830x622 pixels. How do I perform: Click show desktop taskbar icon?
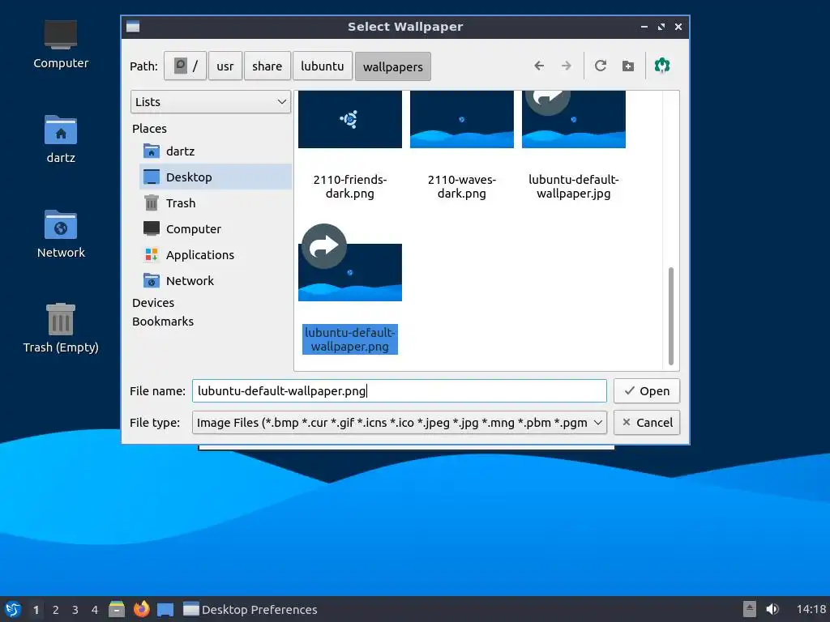click(165, 609)
